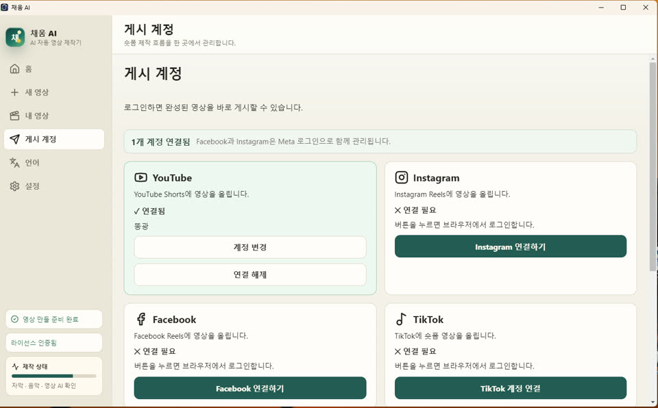This screenshot has height=408, width=658.
Task: Click the Facebook card title text
Action: point(174,320)
